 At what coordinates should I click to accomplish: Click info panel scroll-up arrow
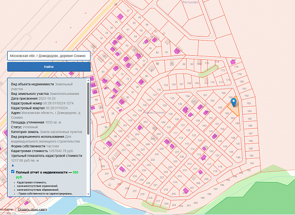tap(88, 80)
